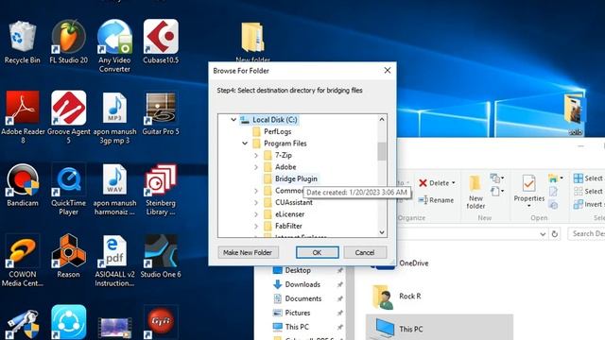Click the SHAREit-style blue share app icon

(x=69, y=322)
